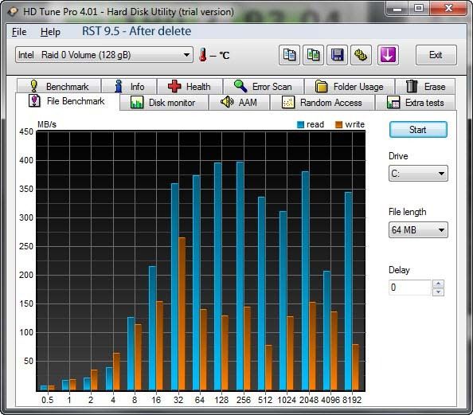Image resolution: width=473 pixels, height=415 pixels.
Task: Click the Start button
Action: [x=418, y=130]
